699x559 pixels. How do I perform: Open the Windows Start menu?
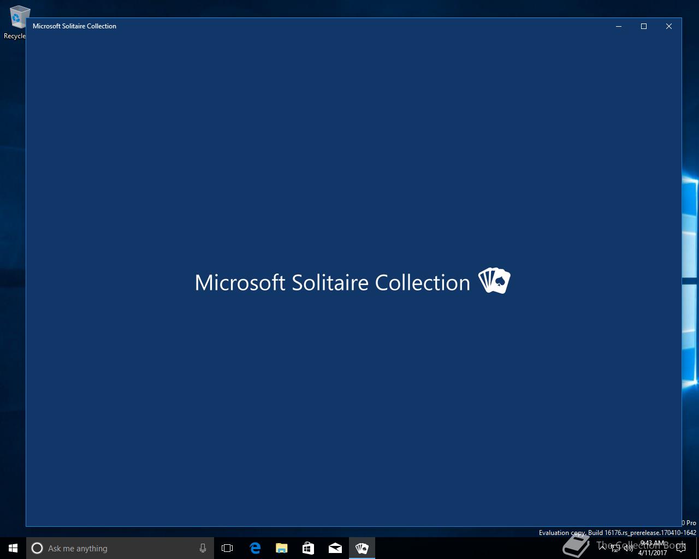[13, 548]
